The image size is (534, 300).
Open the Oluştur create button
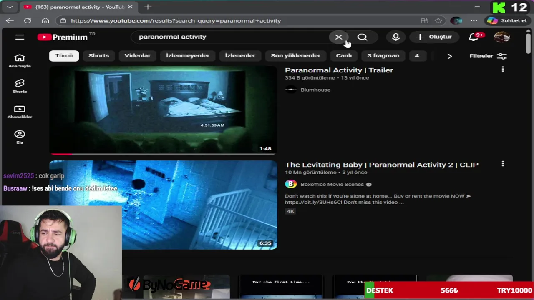pos(434,37)
